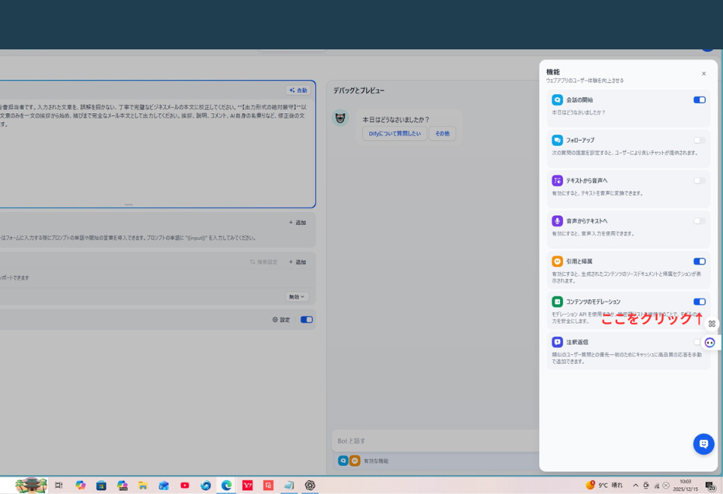Click the Botと話す chat input field

434,441
